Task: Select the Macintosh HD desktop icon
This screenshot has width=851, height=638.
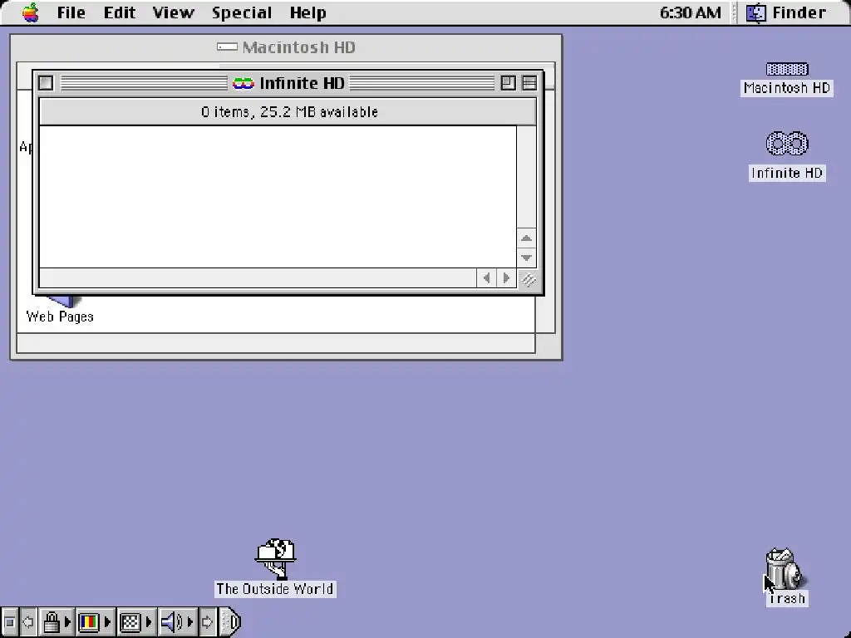Action: (787, 79)
